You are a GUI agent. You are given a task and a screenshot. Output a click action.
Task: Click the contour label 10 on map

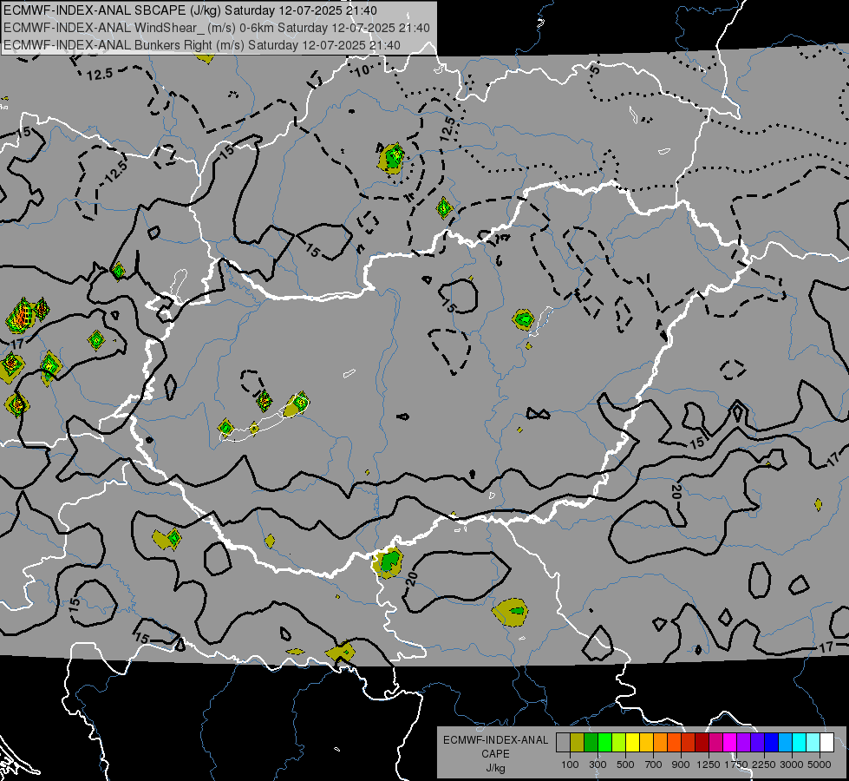[362, 70]
